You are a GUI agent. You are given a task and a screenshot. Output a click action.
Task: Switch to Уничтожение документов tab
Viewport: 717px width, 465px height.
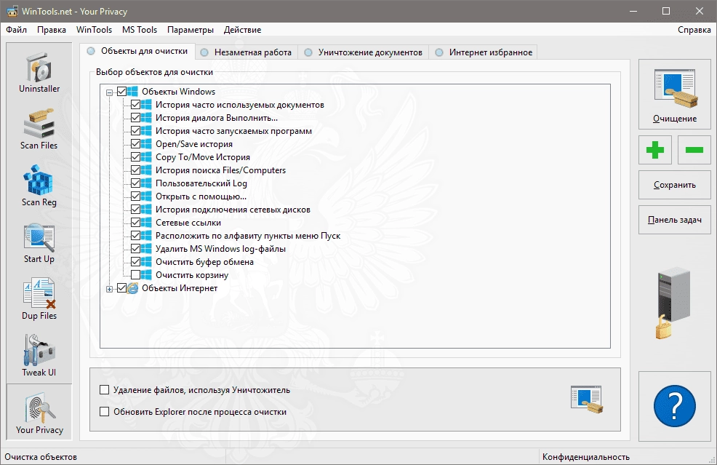pos(364,52)
